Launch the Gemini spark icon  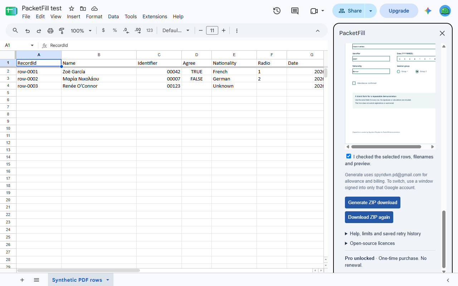pos(428,11)
